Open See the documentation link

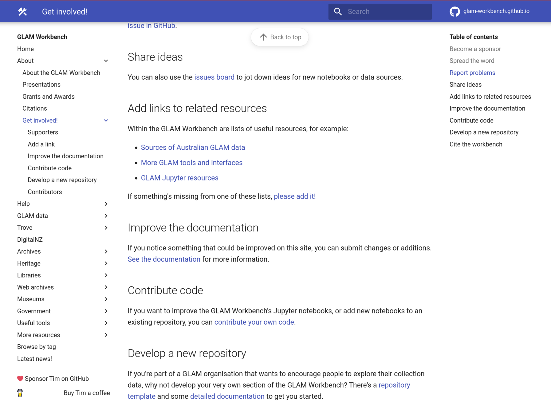click(164, 259)
